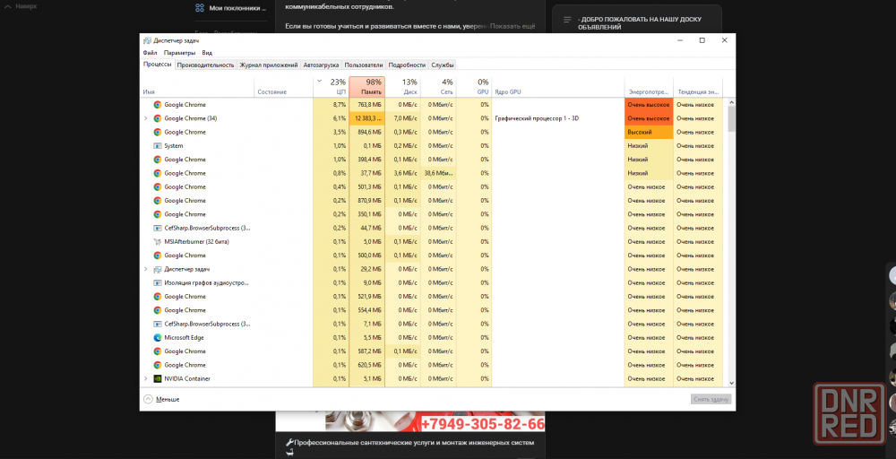Click the Task Manager title bar icon
This screenshot has width=896, height=459.
tap(147, 40)
